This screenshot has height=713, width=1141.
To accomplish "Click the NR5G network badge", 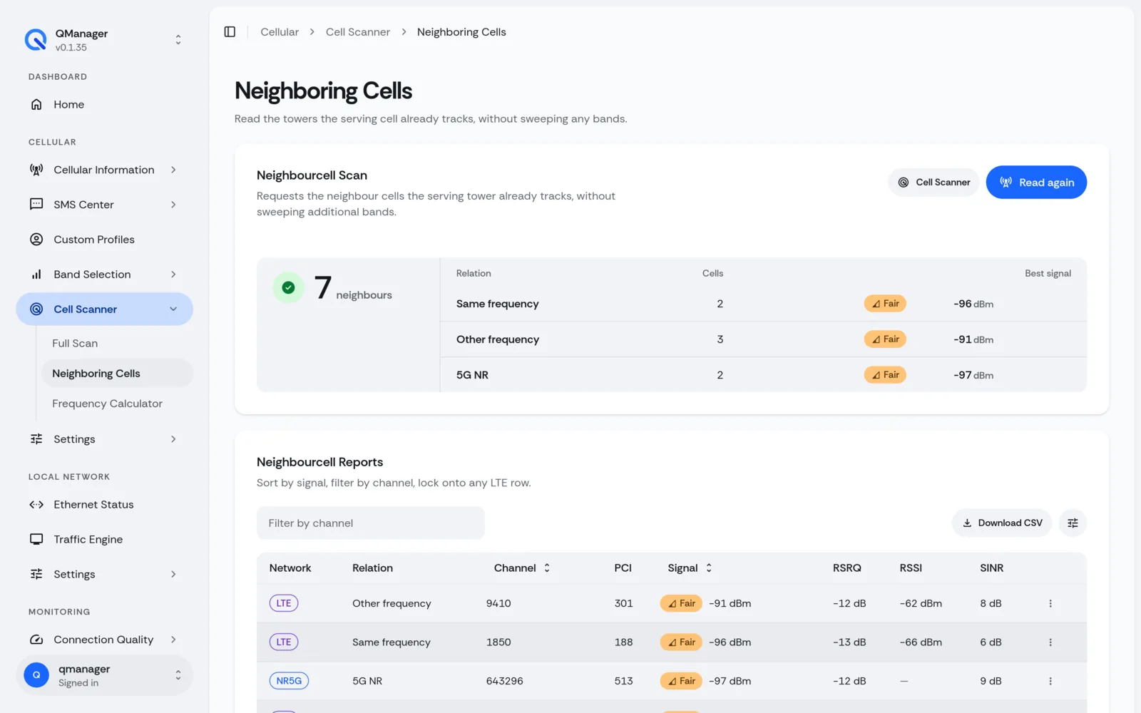I will 289,682.
